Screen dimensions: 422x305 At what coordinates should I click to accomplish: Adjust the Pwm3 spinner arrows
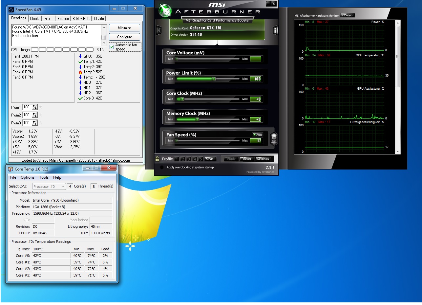(35, 123)
